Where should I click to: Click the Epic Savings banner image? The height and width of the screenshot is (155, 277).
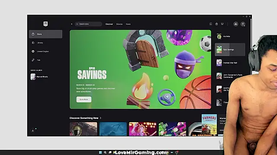click(x=140, y=69)
